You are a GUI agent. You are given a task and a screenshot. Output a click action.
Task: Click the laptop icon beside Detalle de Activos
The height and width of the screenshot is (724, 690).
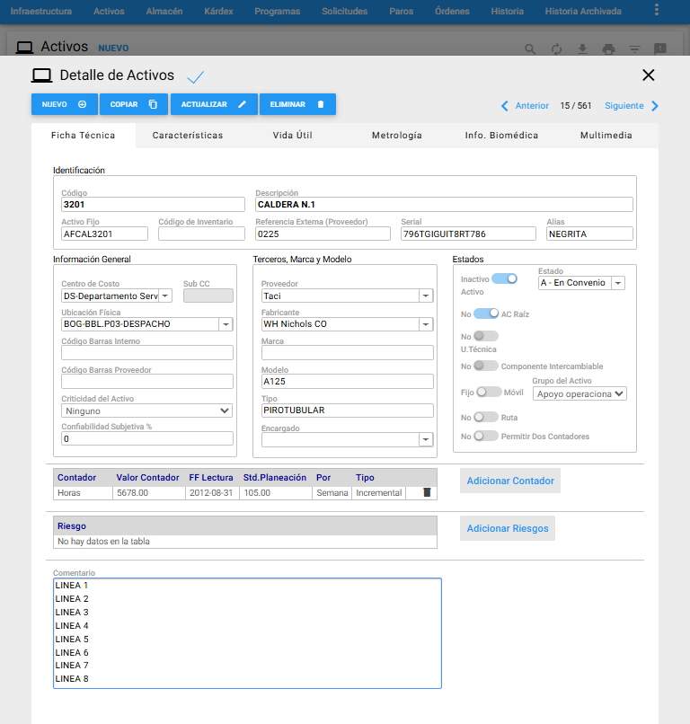tap(41, 75)
